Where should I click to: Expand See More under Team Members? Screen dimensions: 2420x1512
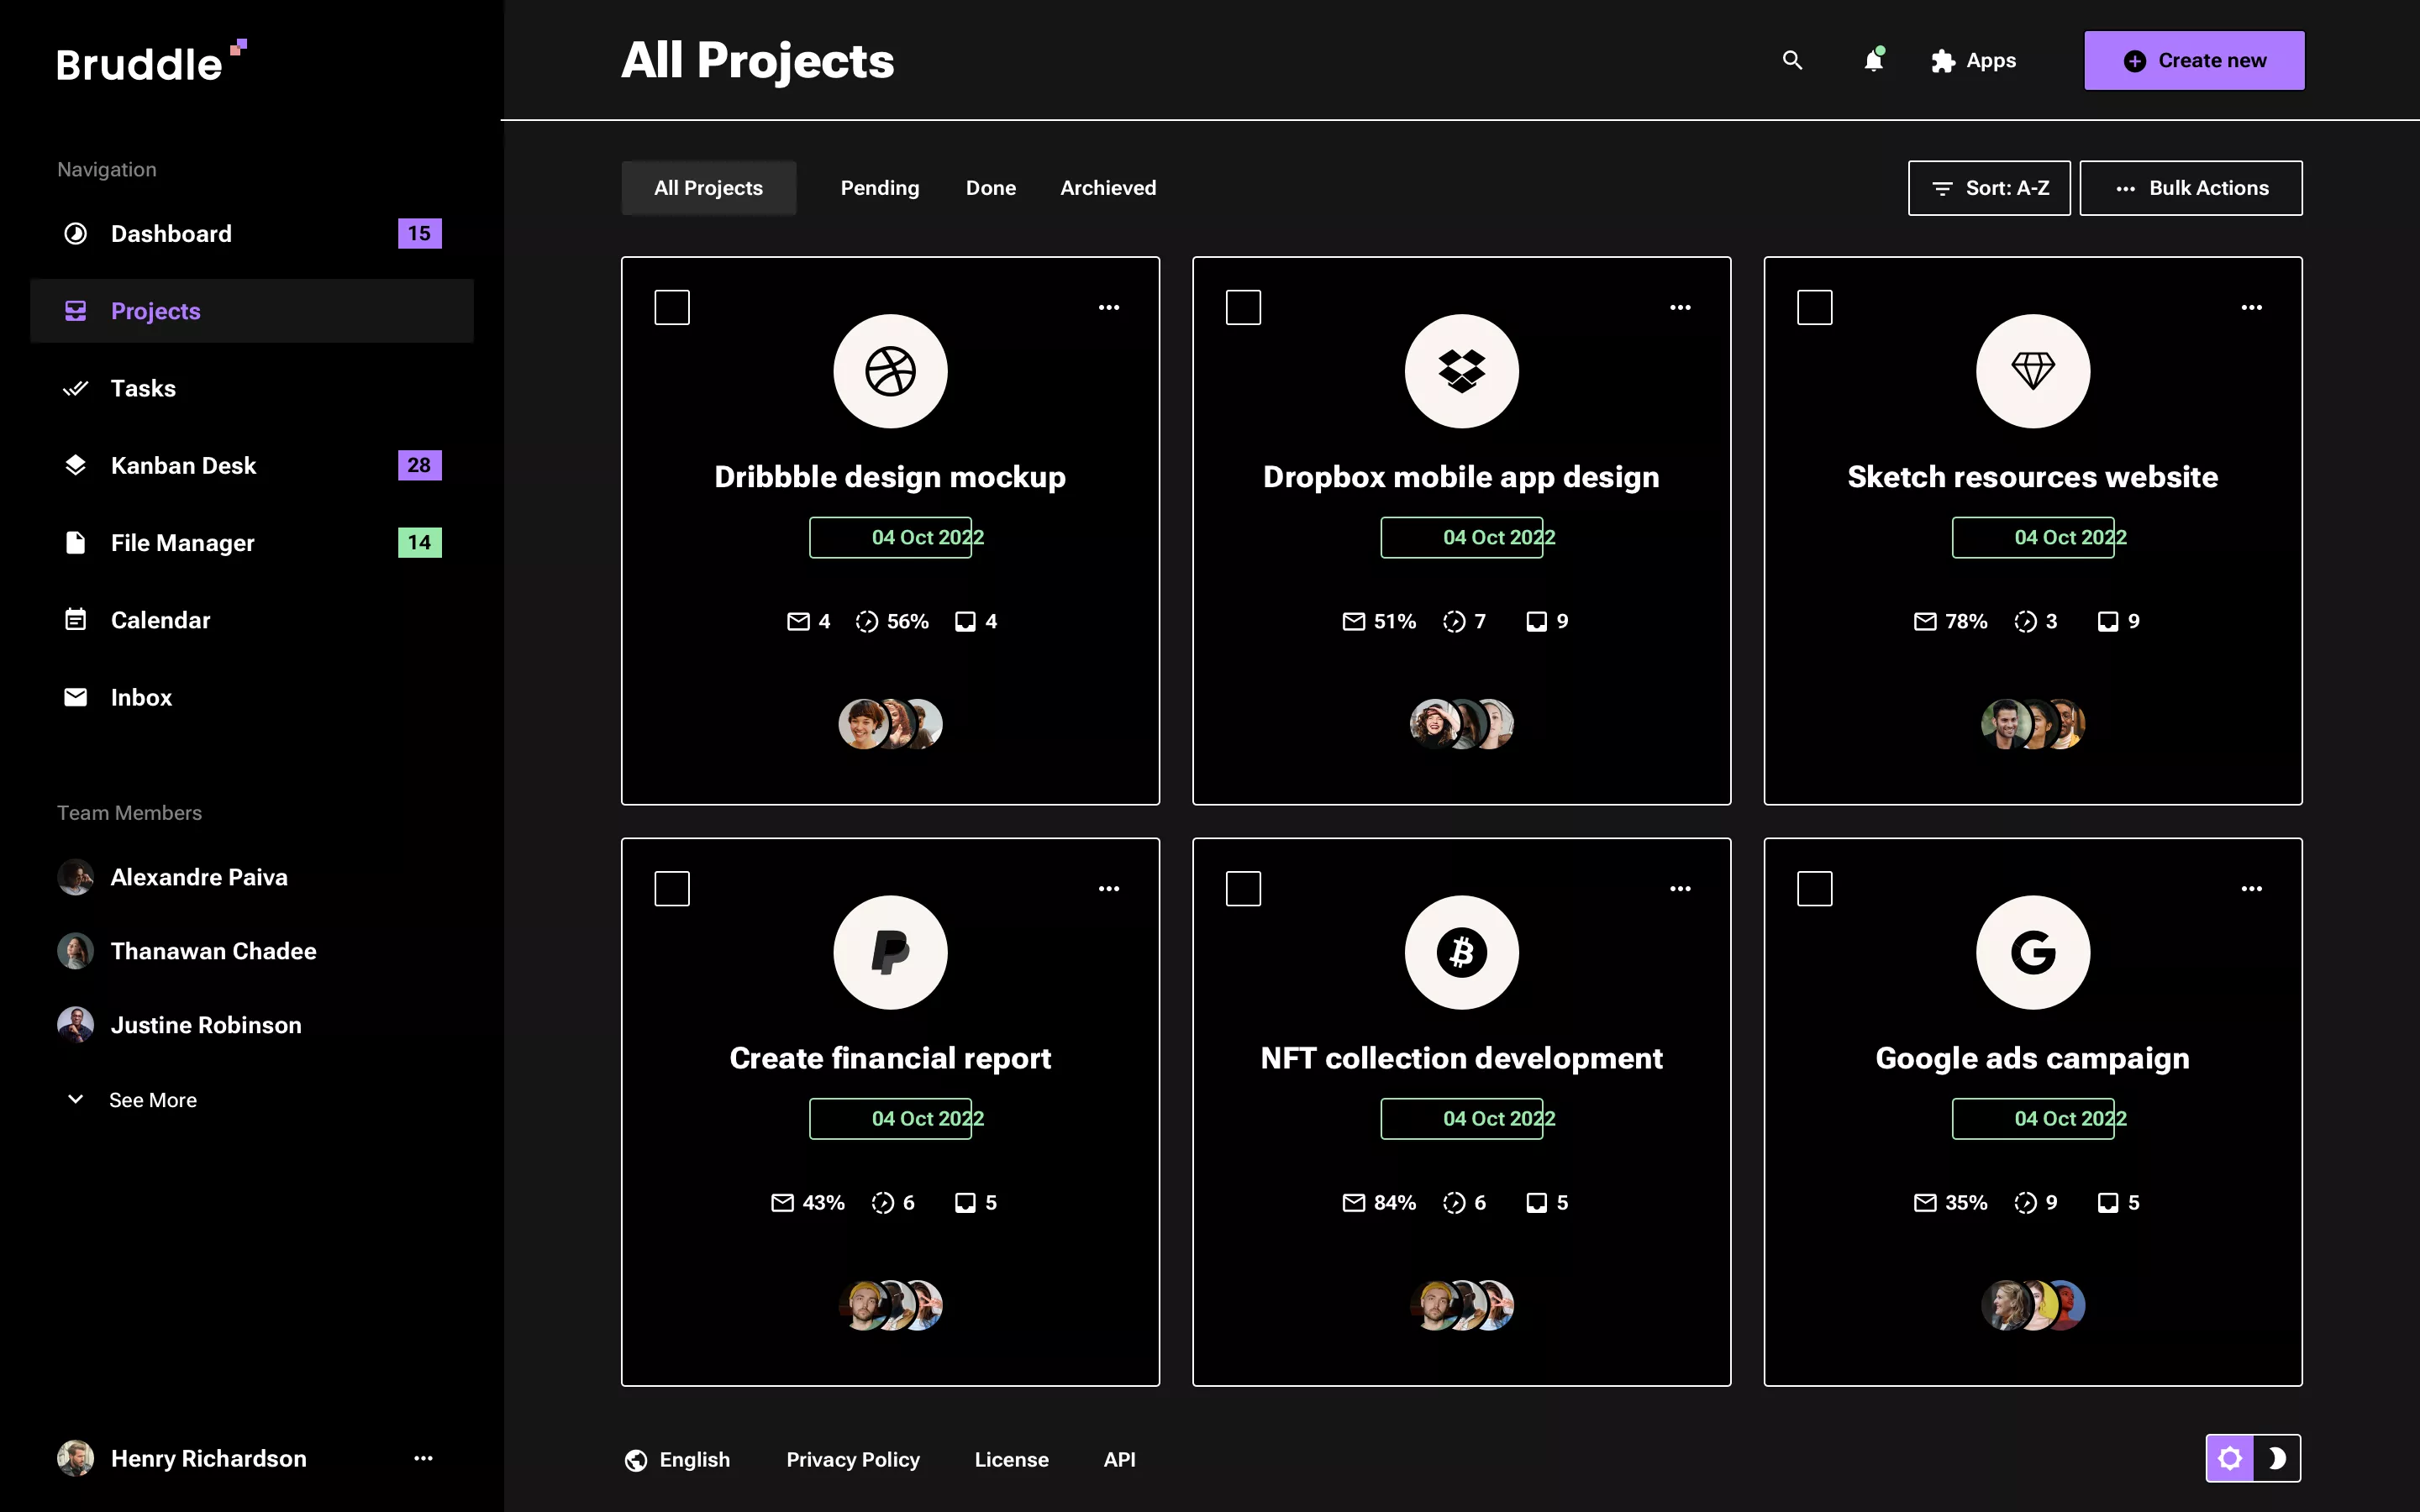pos(153,1099)
